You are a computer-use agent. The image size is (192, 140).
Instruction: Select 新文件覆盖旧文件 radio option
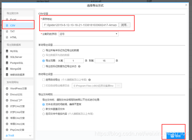tap(43, 109)
